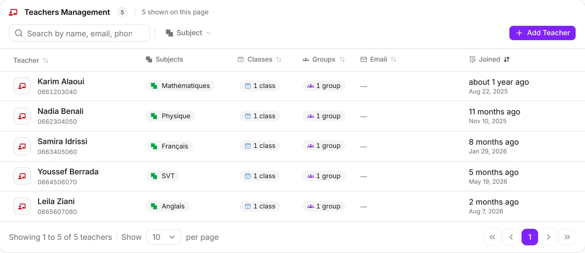Viewport: 585px width, 253px height.
Task: Click the teacher count badge showing 5
Action: pos(122,12)
